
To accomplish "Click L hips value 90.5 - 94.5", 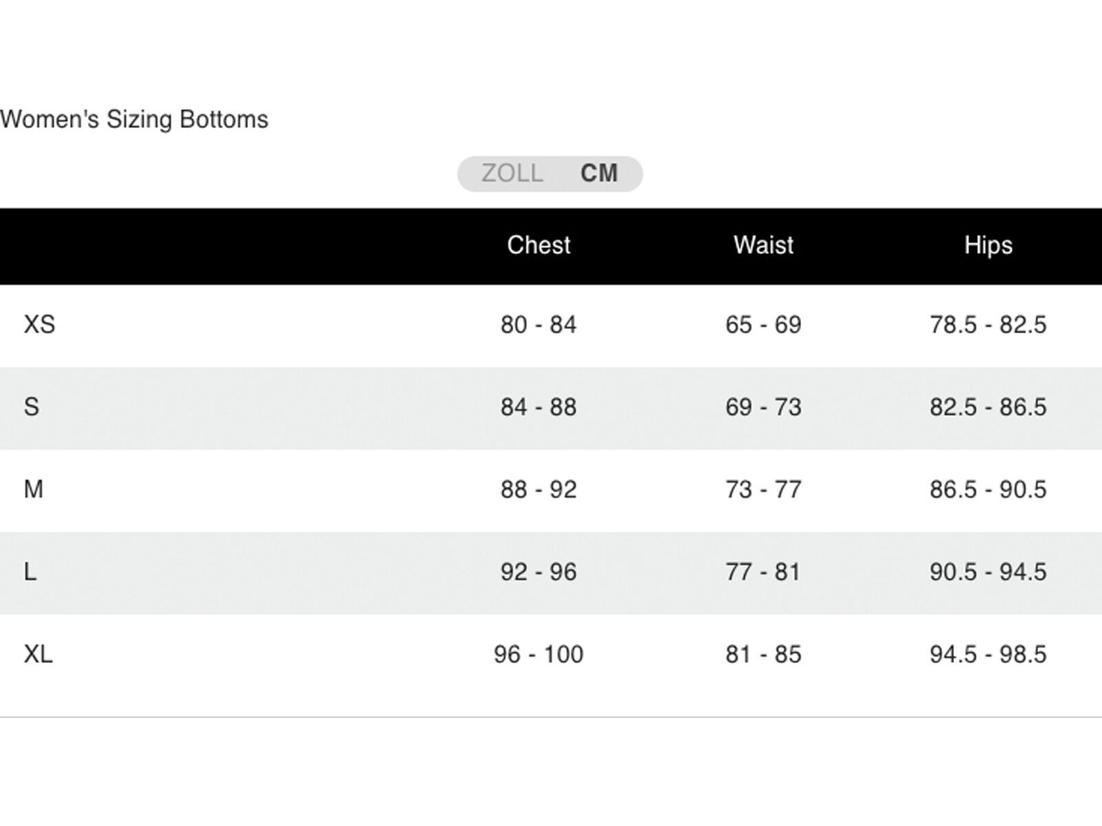I will click(988, 572).
